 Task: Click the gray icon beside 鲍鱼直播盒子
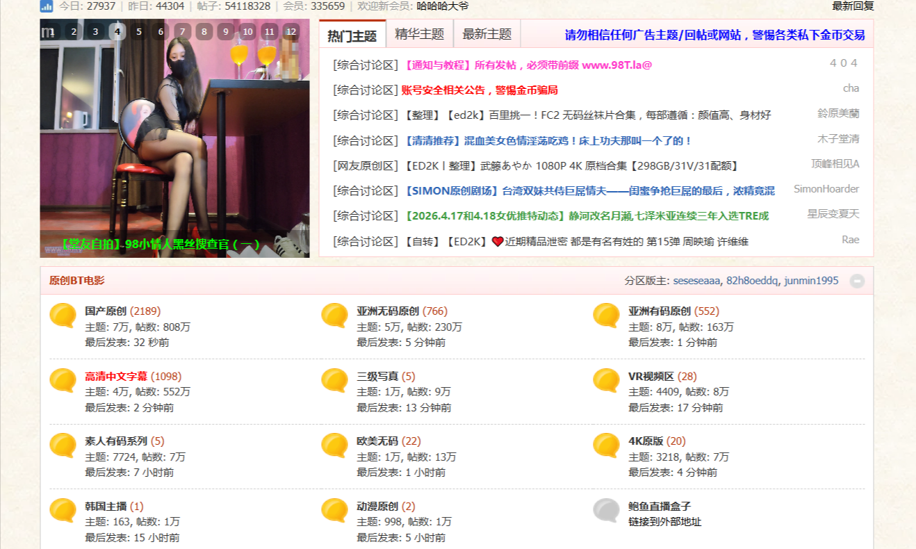pyautogui.click(x=606, y=510)
